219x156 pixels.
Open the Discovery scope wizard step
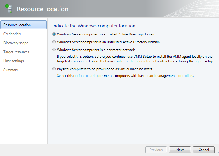[x=16, y=43]
